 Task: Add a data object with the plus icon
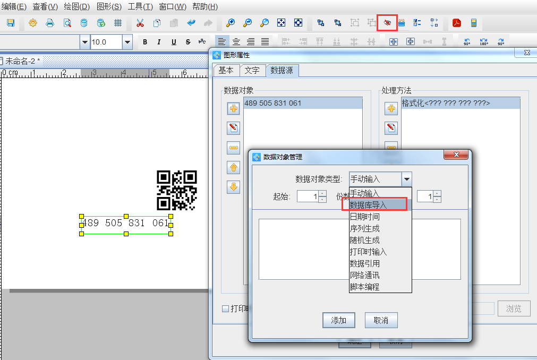click(233, 109)
